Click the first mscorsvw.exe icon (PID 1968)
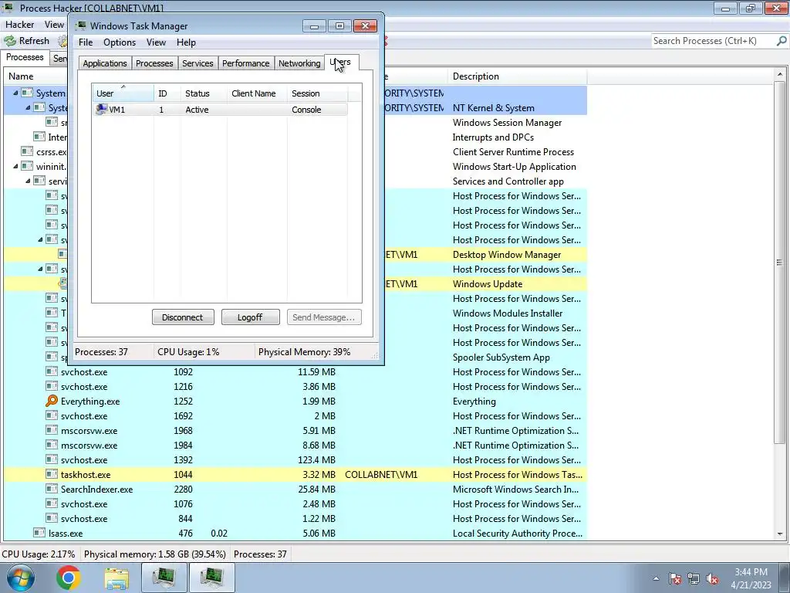The image size is (790, 593). (x=52, y=431)
